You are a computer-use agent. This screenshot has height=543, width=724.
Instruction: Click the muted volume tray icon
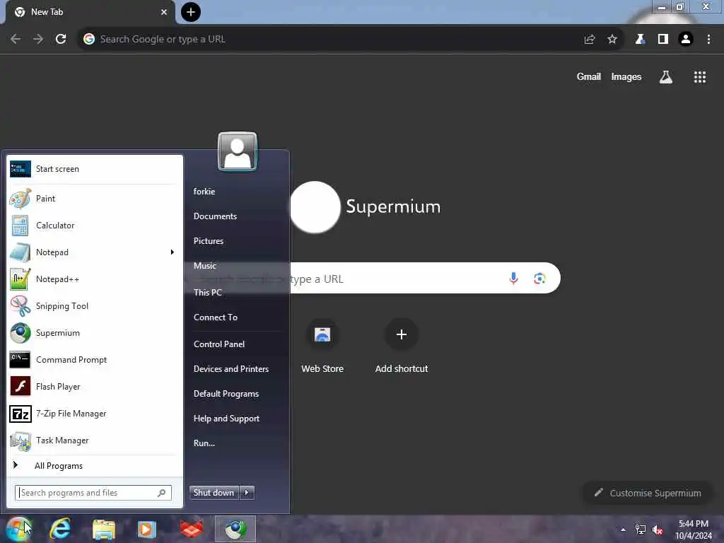click(x=658, y=530)
